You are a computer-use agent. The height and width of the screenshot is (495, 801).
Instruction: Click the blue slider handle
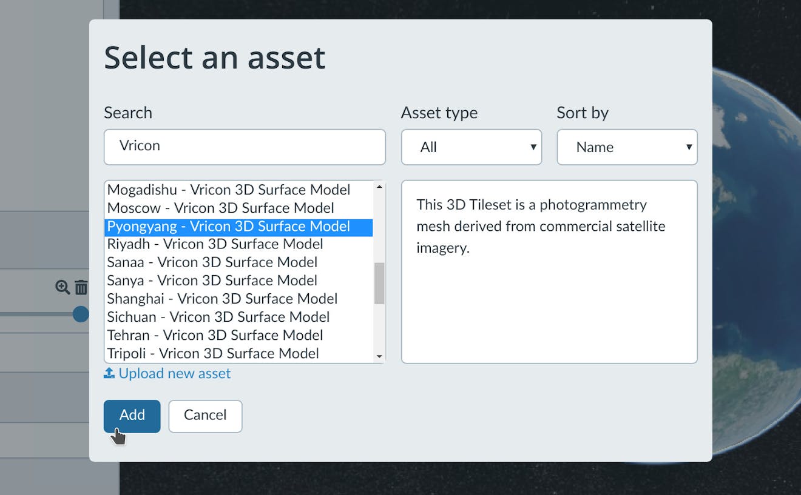click(81, 314)
